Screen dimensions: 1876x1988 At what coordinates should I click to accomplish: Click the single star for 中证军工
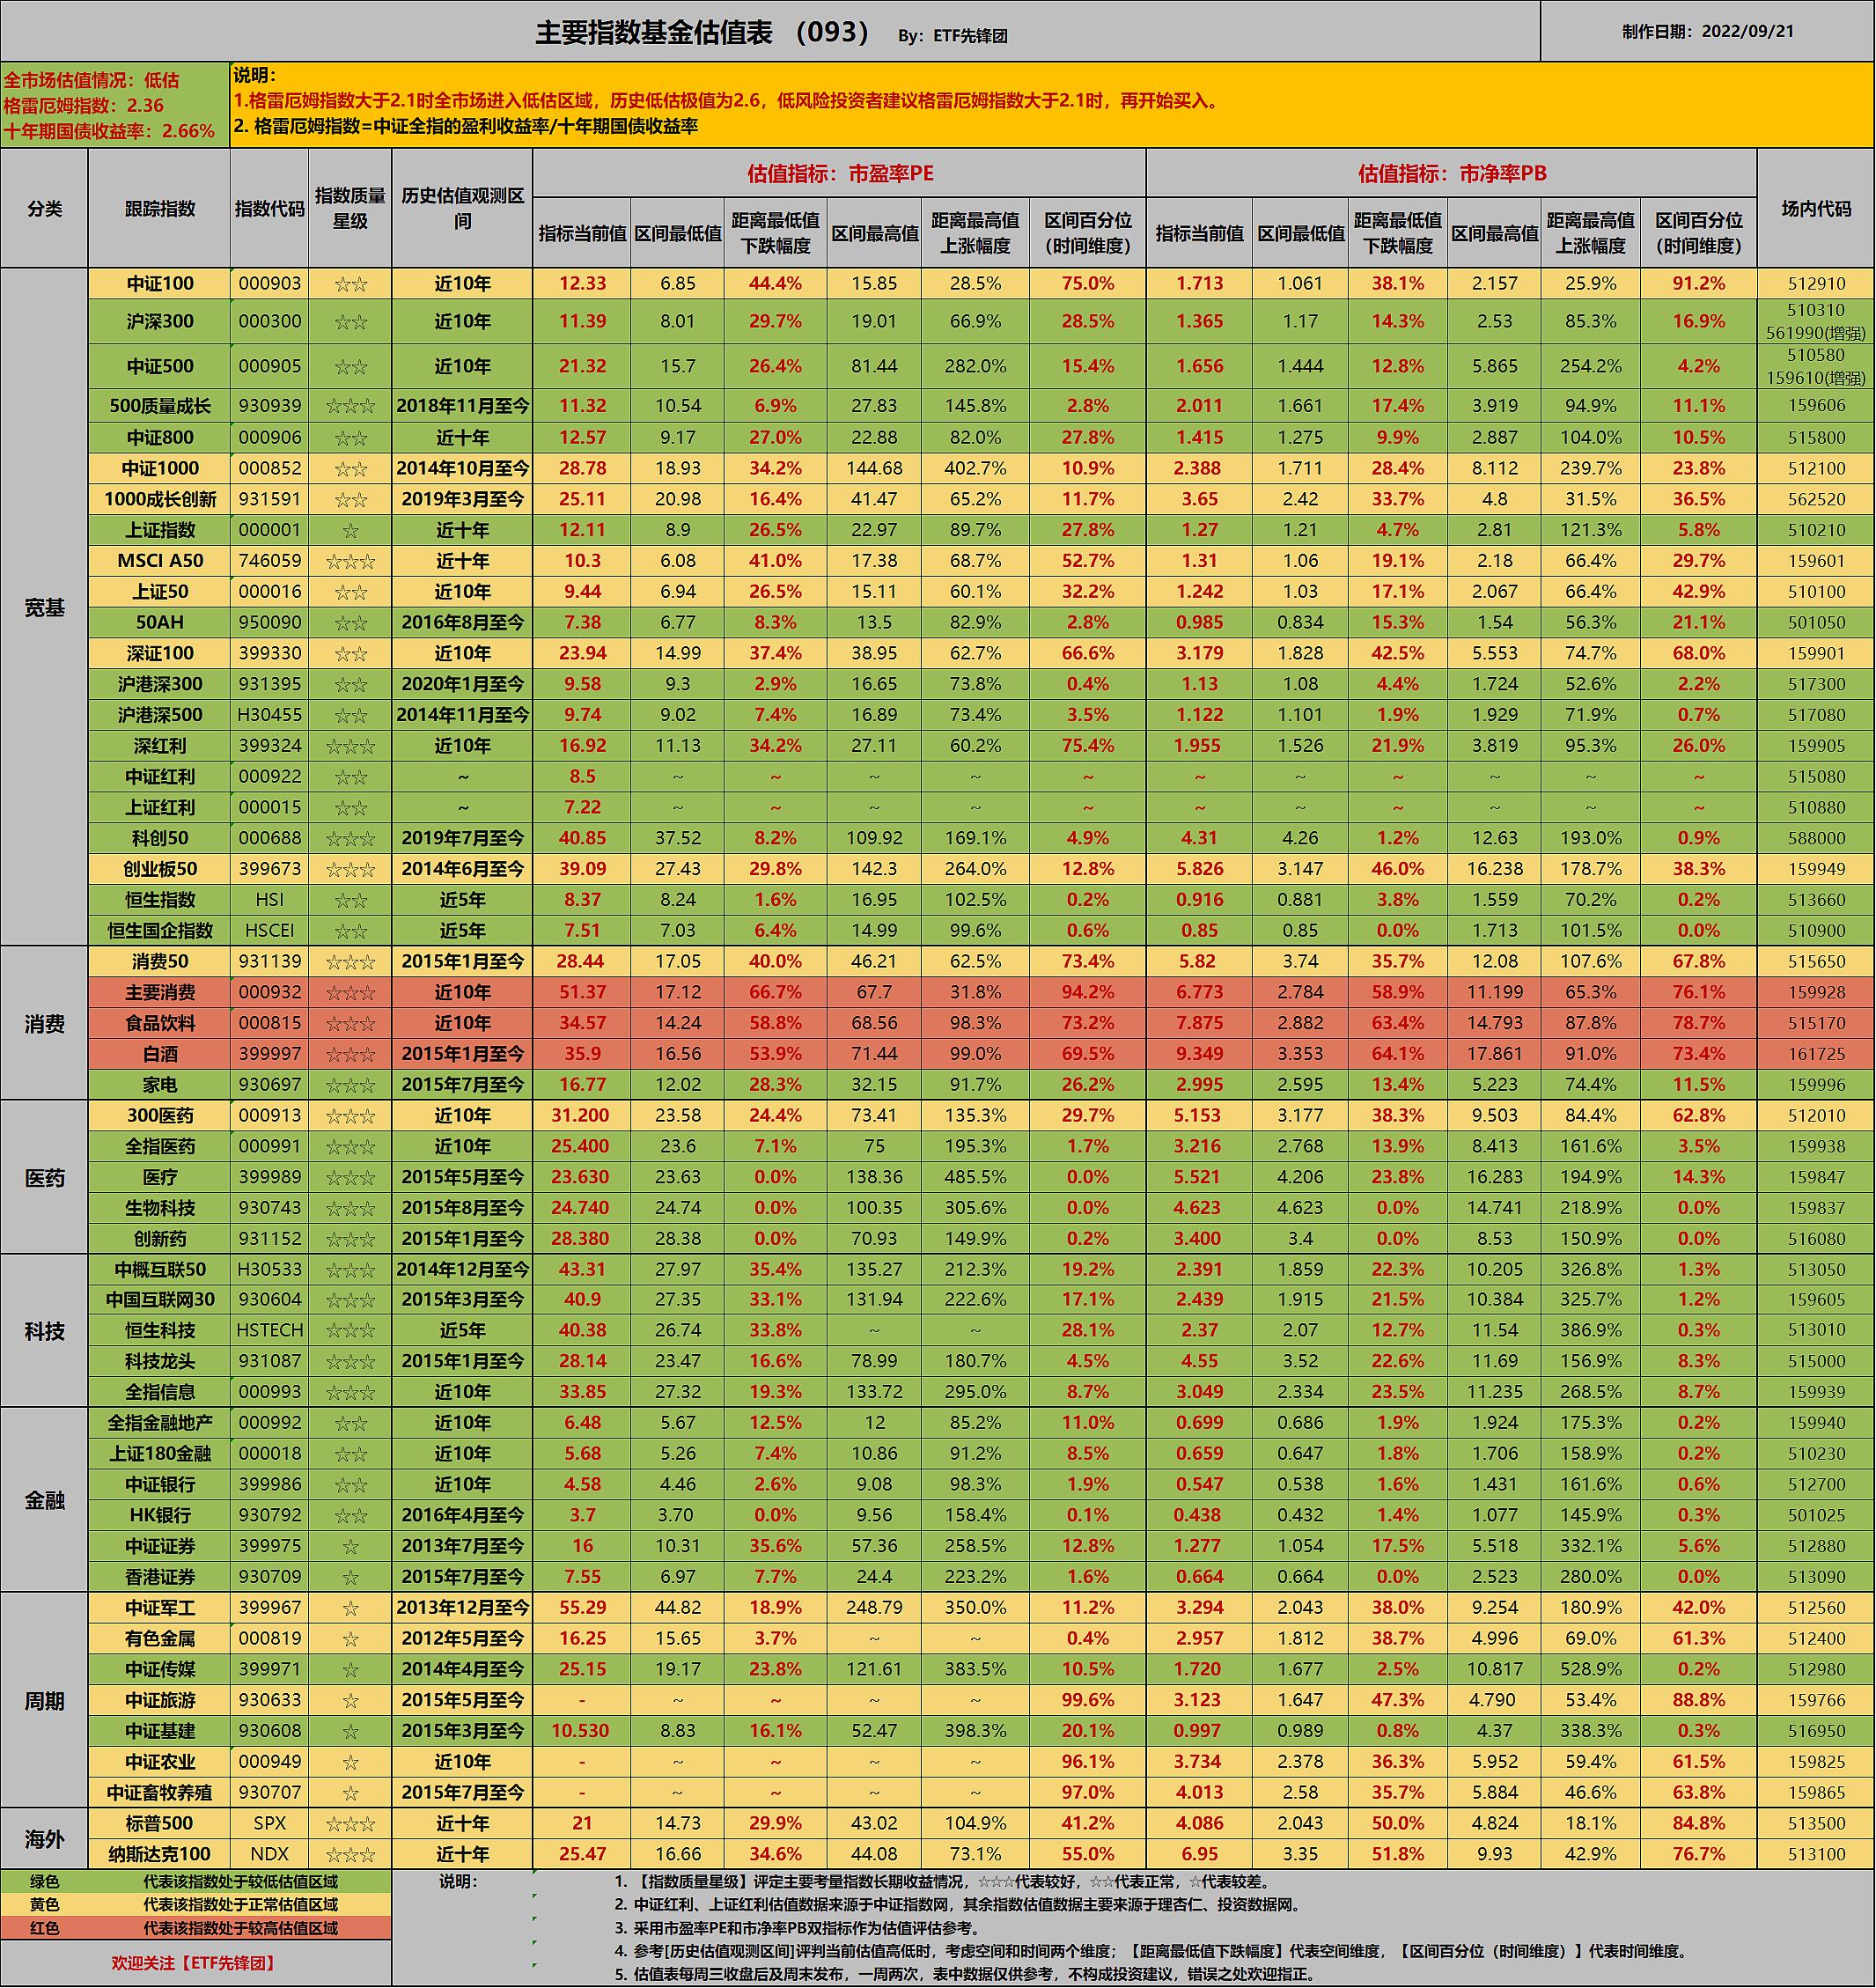coord(350,1608)
